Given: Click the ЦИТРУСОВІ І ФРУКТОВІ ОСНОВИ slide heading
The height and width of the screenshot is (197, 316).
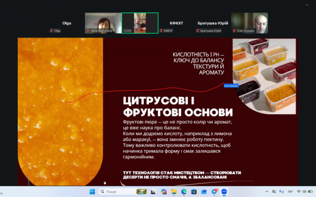Looking at the screenshot, I should tap(177, 106).
